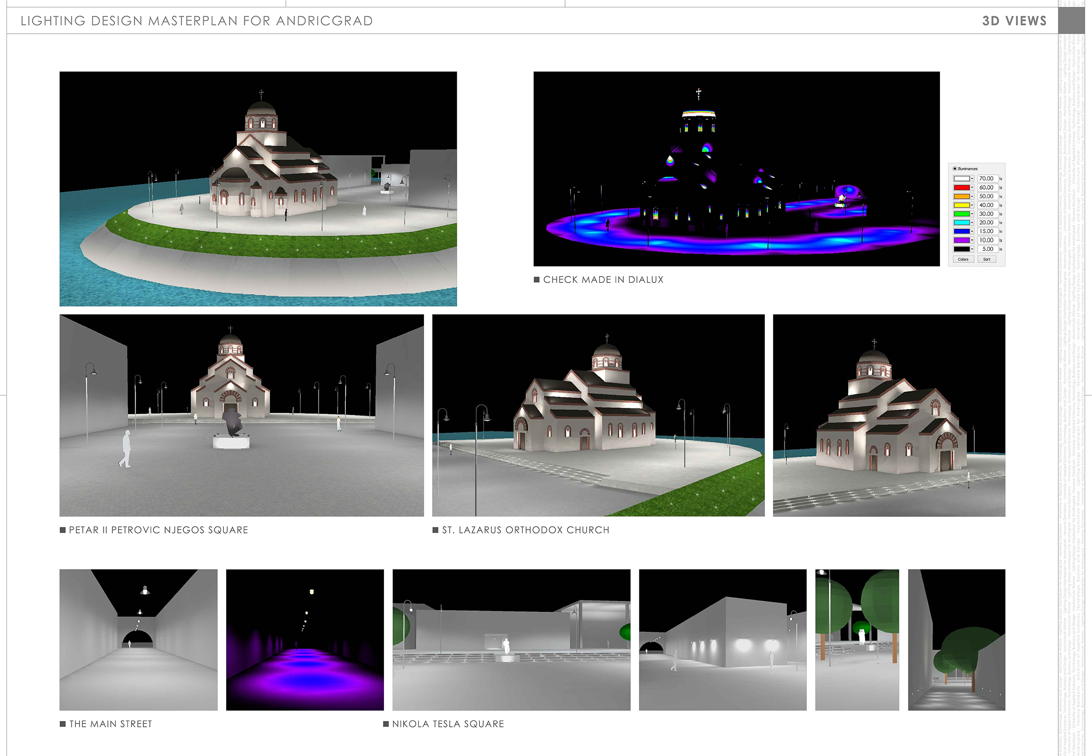Click the orange illuminance color swatch
The height and width of the screenshot is (756, 1092).
tap(961, 196)
